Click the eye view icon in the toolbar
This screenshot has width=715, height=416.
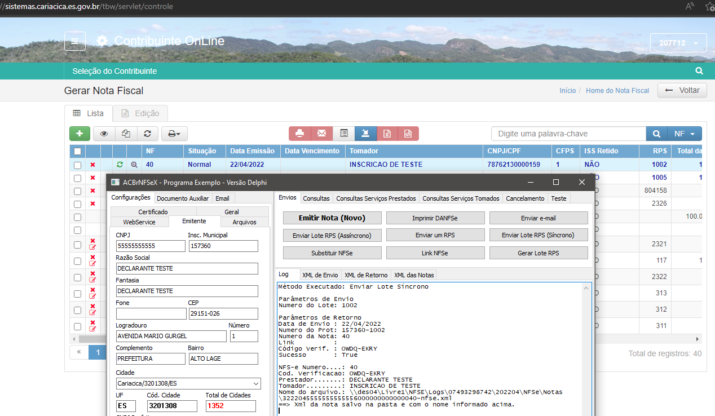[104, 134]
